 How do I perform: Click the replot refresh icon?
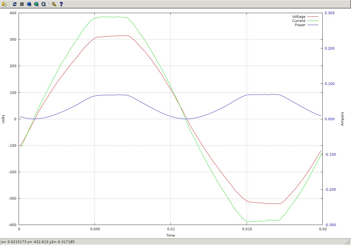(15, 4)
